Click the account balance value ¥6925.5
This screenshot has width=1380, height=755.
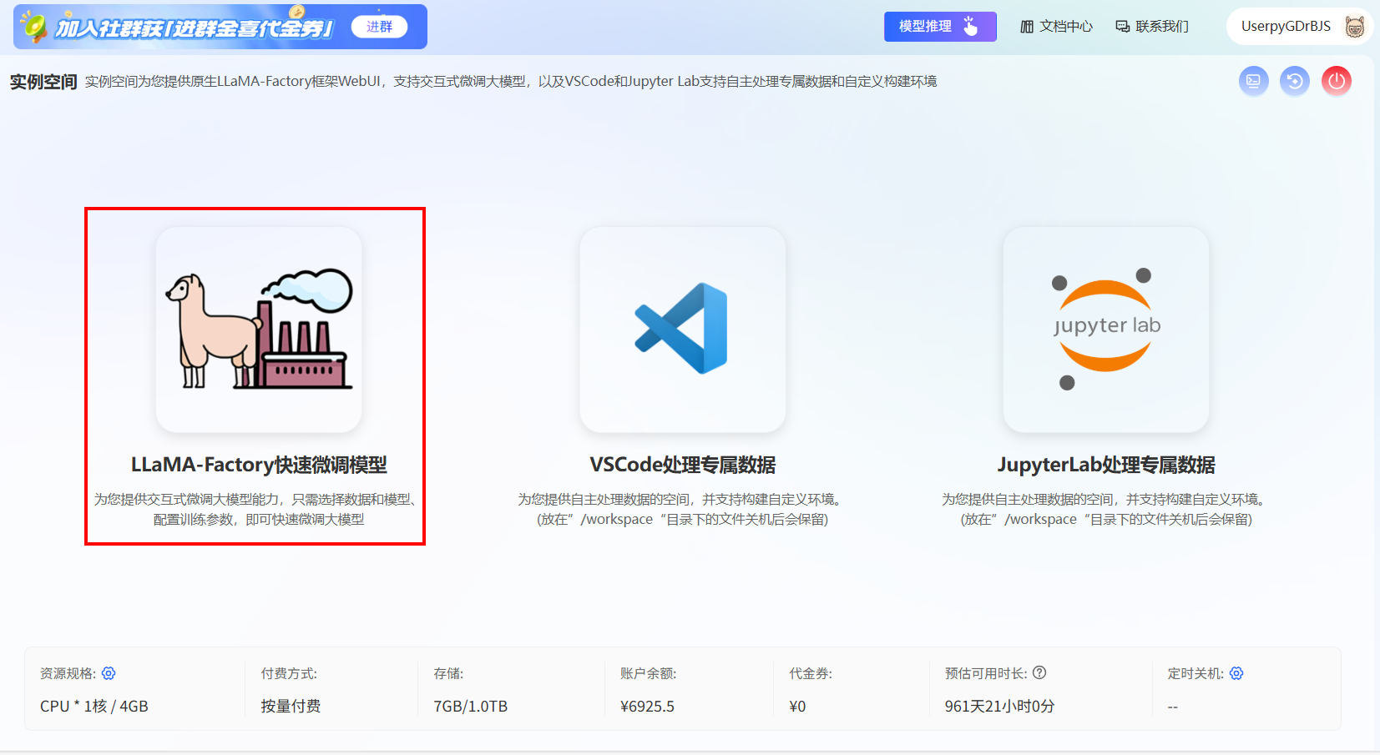point(647,707)
